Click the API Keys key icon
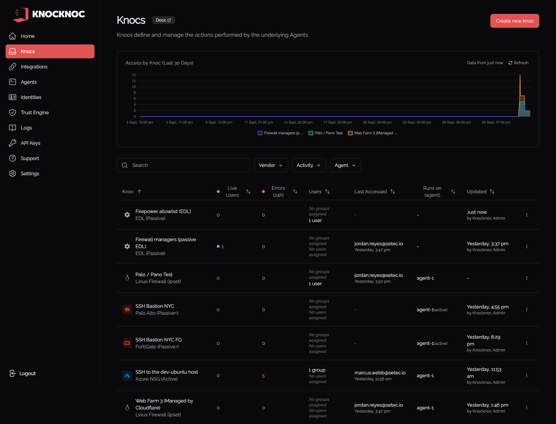Screen dimensions: 556x424 click(13, 143)
